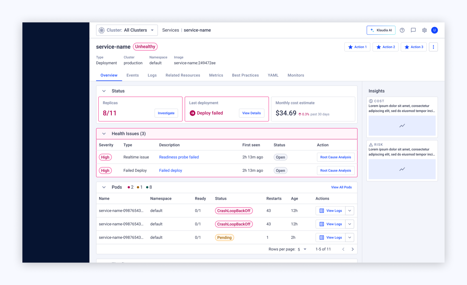467x285 pixels.
Task: Click the 8/11 replicas value
Action: [x=109, y=113]
